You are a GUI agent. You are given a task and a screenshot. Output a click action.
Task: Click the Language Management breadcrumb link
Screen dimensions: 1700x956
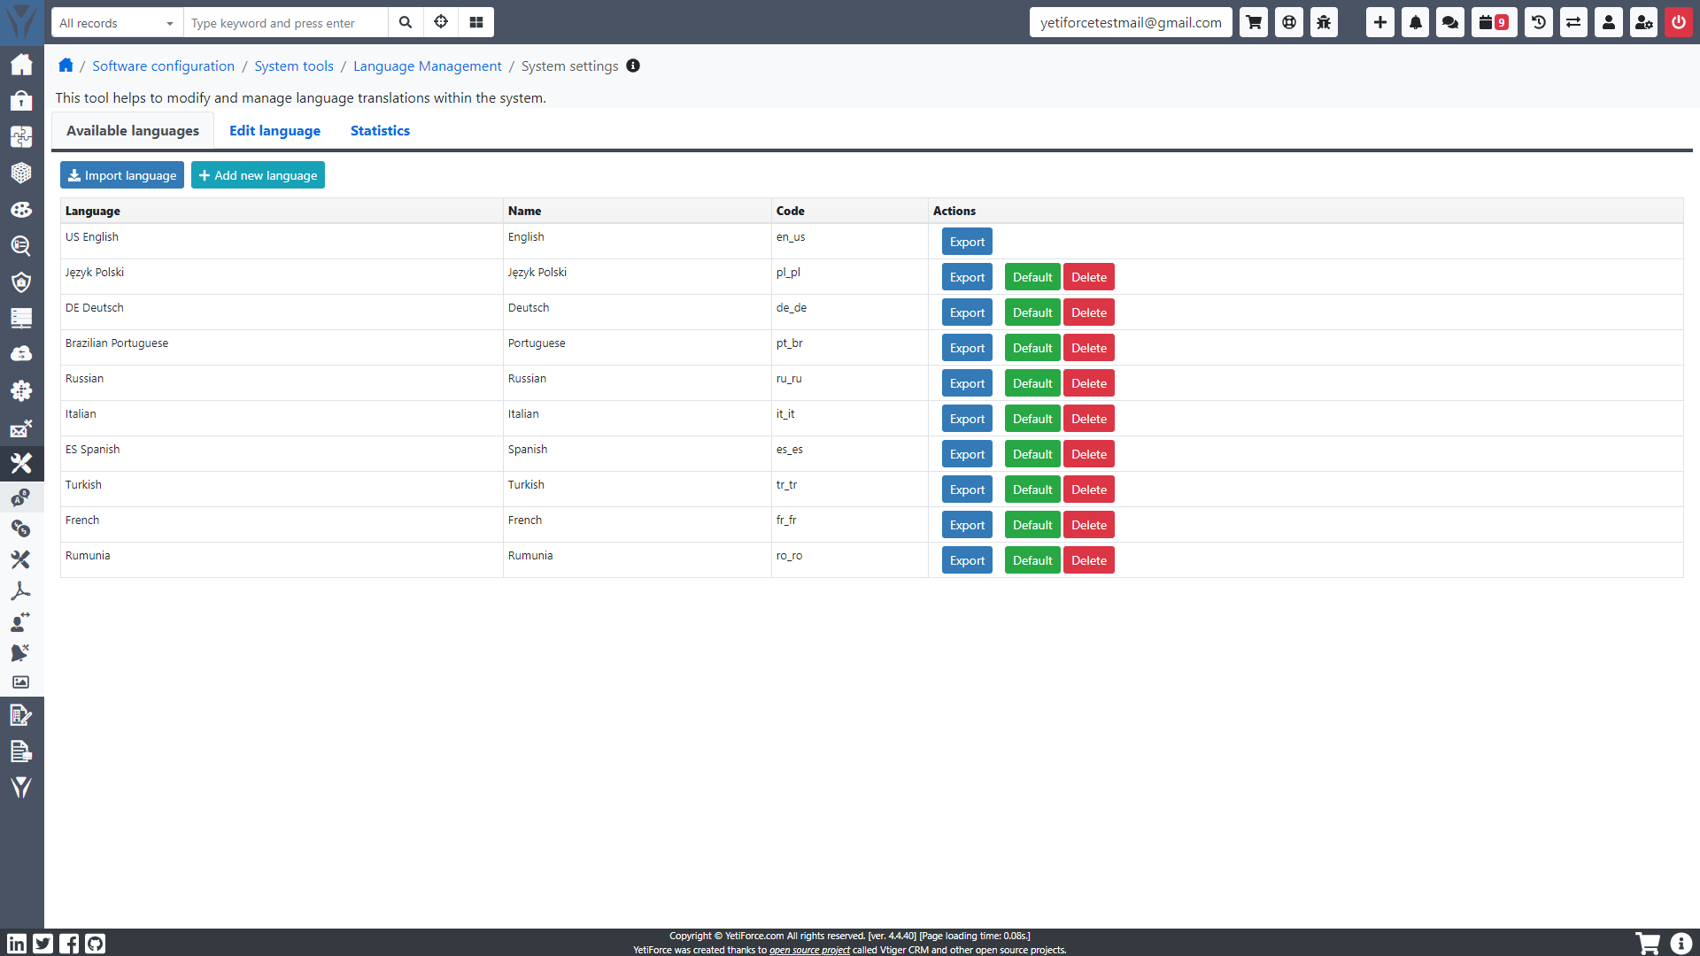click(427, 66)
